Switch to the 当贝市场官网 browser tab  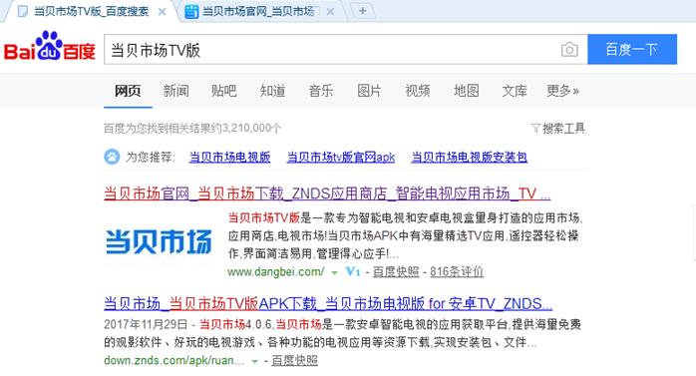pyautogui.click(x=257, y=12)
